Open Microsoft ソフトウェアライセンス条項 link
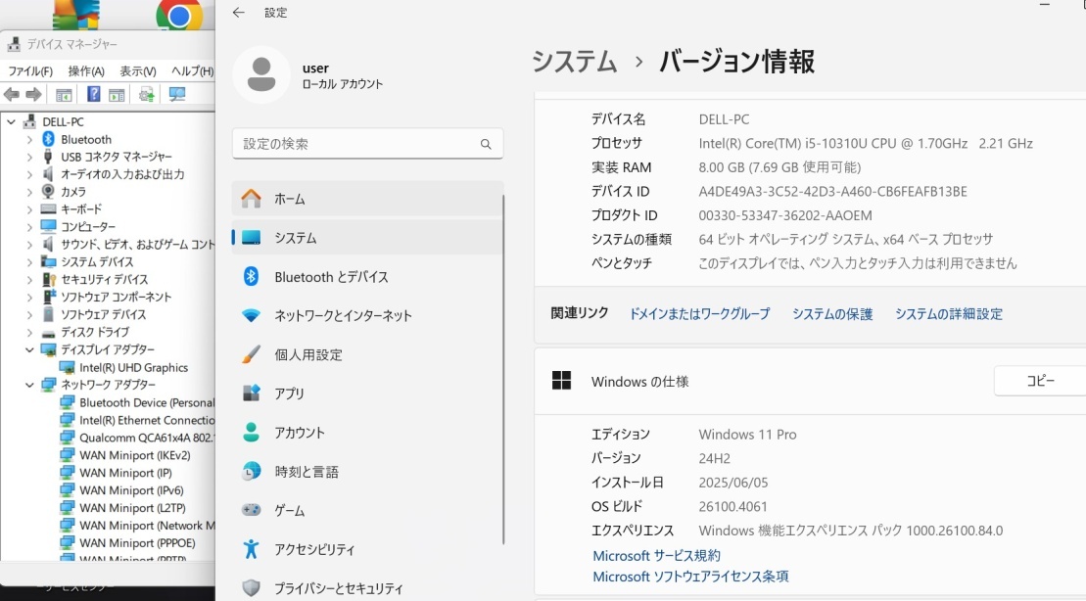Image resolution: width=1086 pixels, height=601 pixels. [690, 577]
